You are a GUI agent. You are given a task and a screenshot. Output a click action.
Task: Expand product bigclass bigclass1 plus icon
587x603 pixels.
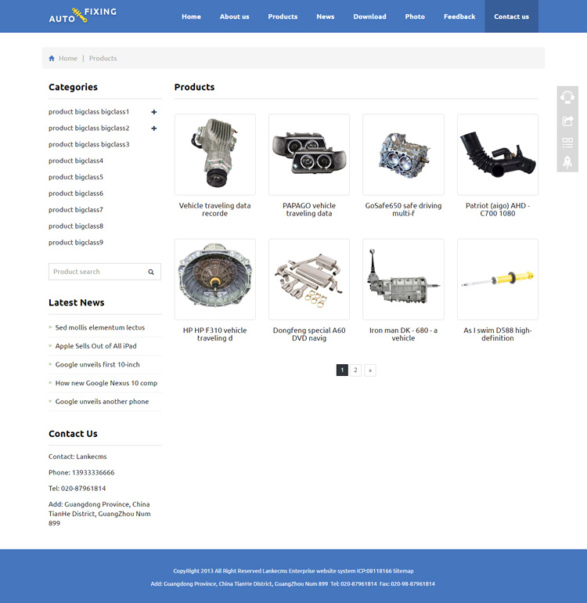click(x=153, y=112)
